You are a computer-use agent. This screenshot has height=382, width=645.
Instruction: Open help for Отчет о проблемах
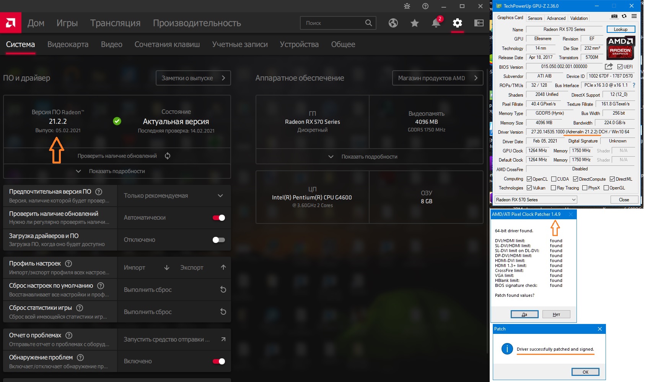tap(69, 335)
